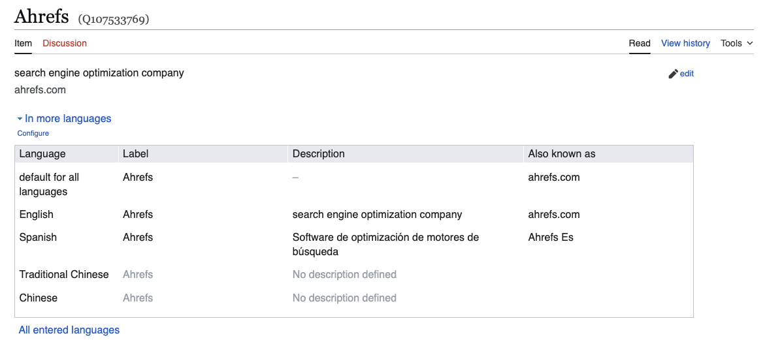The width and height of the screenshot is (763, 340).
Task: Click the pencil edit icon
Action: (674, 74)
